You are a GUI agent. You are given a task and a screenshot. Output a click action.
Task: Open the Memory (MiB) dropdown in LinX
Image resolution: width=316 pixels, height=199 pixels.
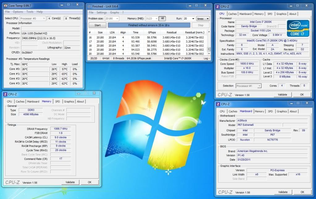[152, 19]
